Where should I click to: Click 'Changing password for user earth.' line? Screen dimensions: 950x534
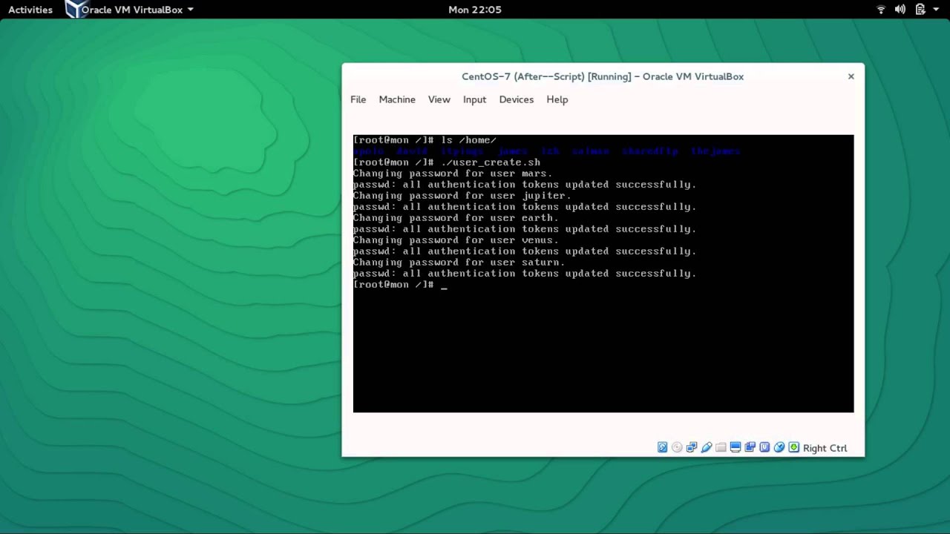tap(456, 218)
